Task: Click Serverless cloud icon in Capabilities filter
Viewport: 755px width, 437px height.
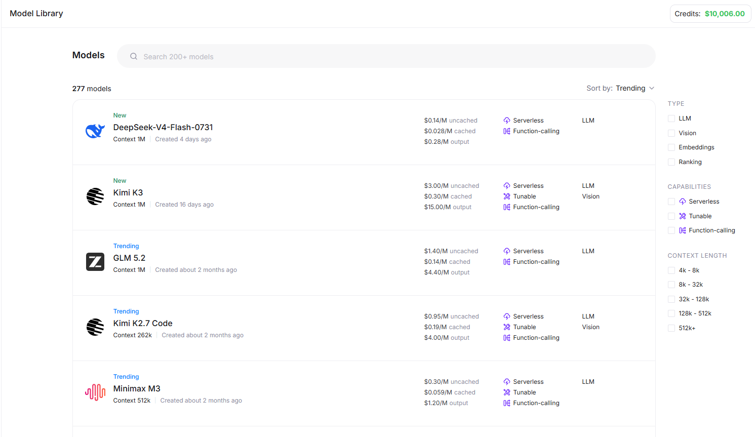Action: coord(683,202)
